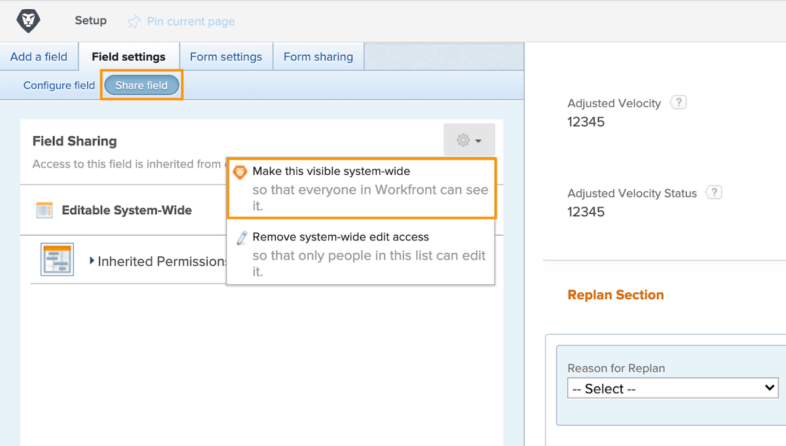
Task: Open the gear dropdown arrow above the sharing options
Action: point(477,139)
